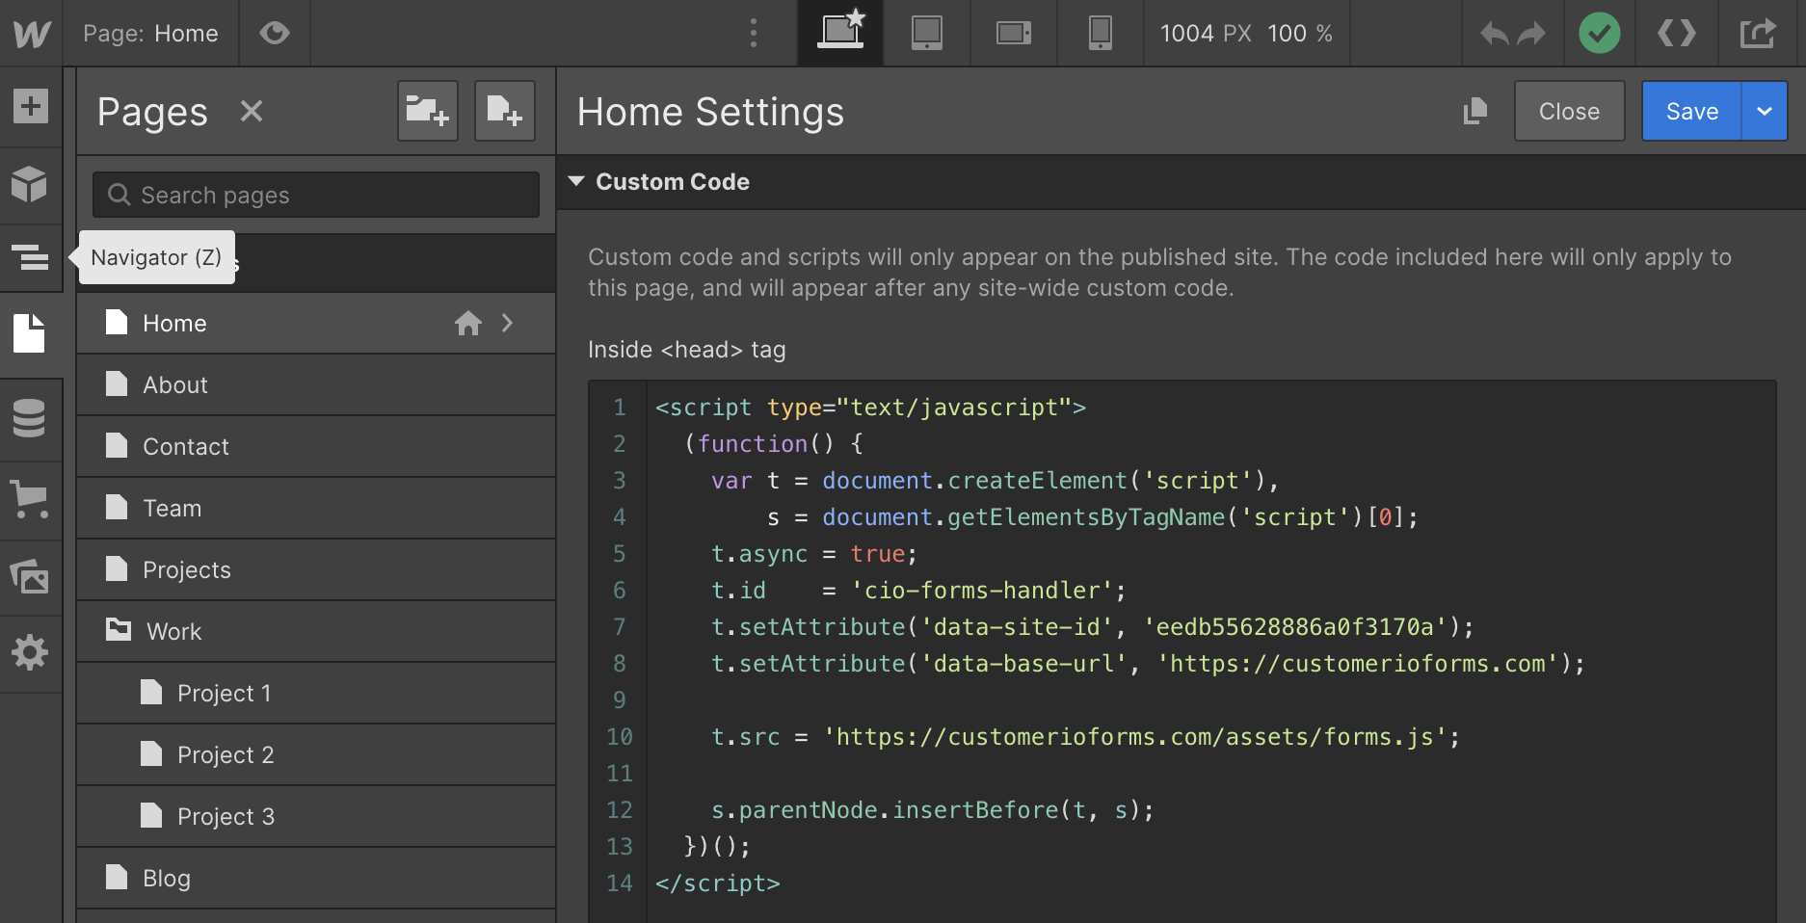Select the Team page
The image size is (1806, 923).
point(316,508)
